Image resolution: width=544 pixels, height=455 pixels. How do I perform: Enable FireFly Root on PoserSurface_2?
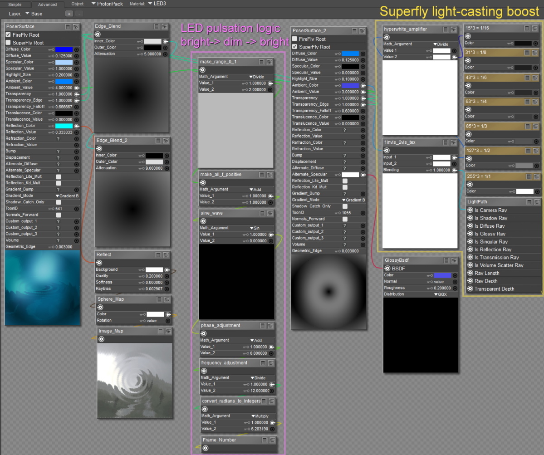294,39
